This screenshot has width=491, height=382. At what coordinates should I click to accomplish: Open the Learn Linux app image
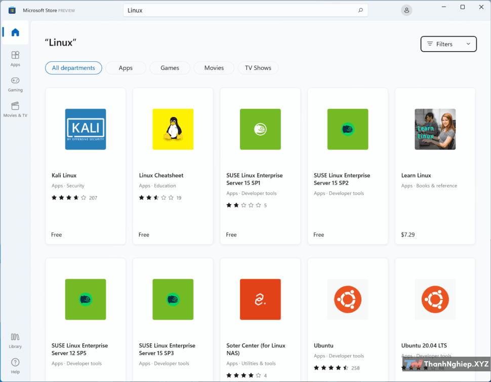pyautogui.click(x=435, y=129)
